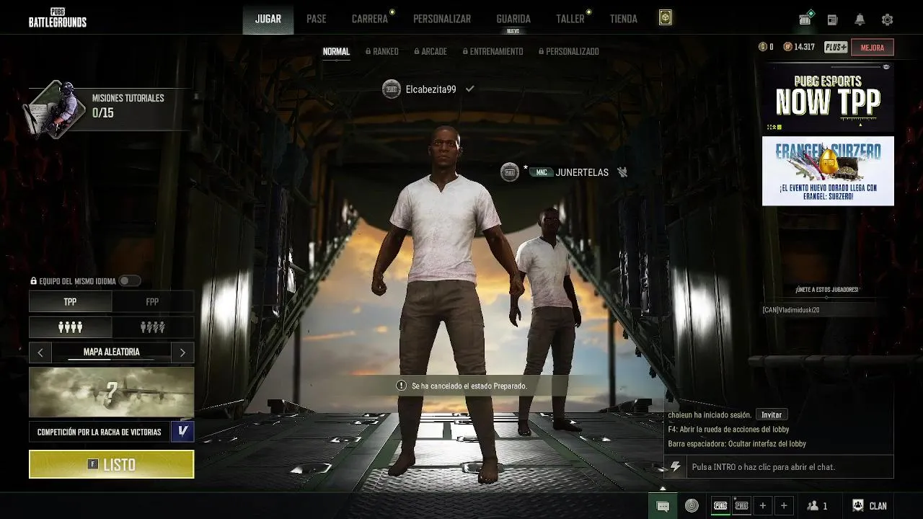923x519 pixels.
Task: Open the news feed icon
Action: [832, 19]
